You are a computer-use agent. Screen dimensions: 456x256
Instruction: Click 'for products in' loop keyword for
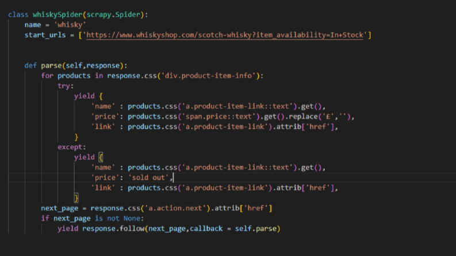pos(47,76)
